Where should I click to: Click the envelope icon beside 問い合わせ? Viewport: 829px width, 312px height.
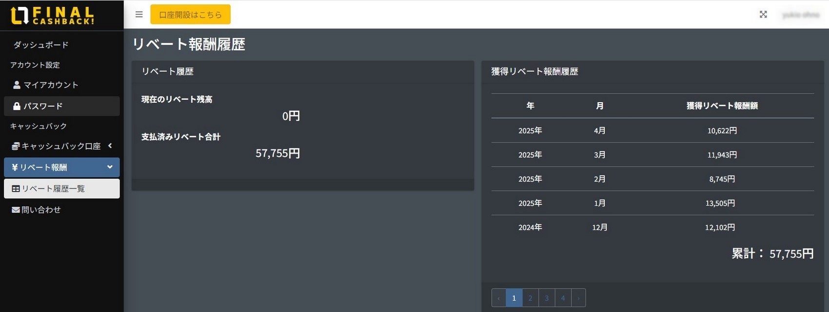(x=16, y=210)
